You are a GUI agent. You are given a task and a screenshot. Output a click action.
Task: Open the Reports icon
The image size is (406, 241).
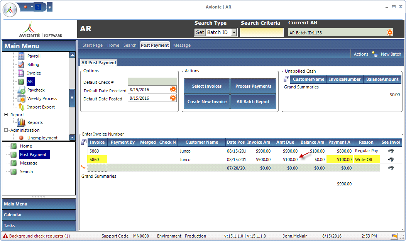coord(21,123)
